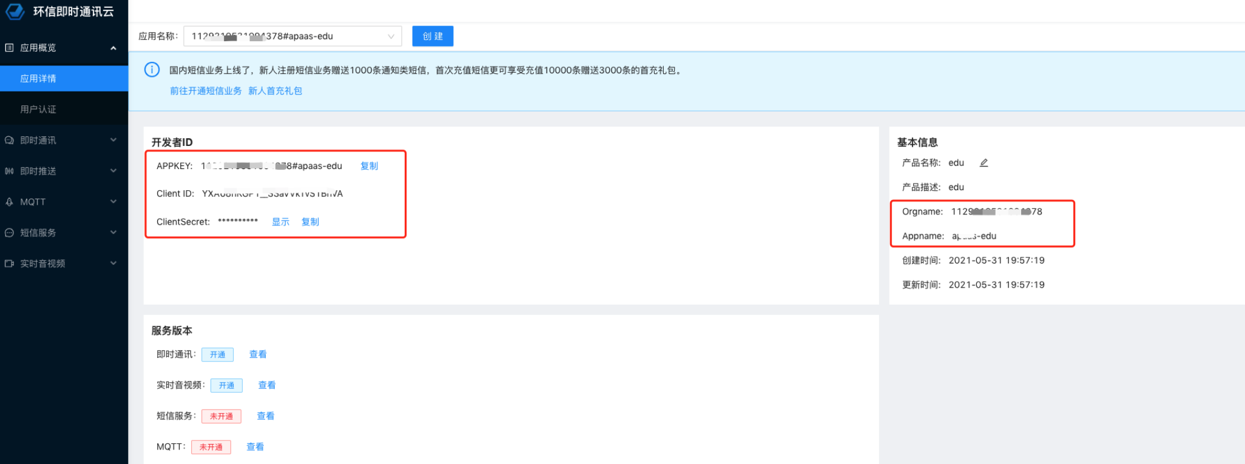Edit the 产品名称 with the pencil icon
The image size is (1245, 464).
coord(984,162)
